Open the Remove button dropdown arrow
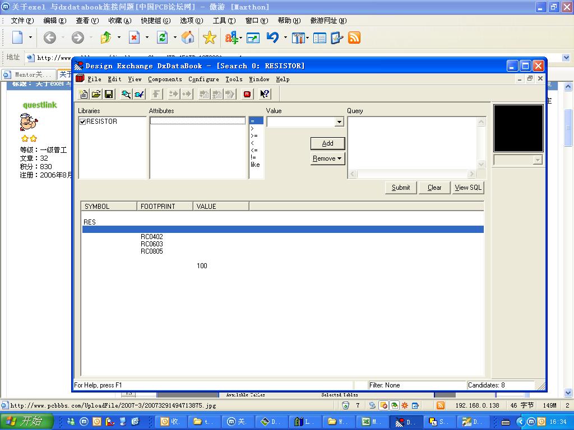 (x=339, y=158)
